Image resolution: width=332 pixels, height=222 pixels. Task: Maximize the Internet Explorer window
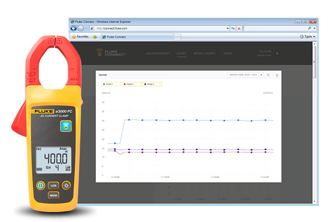305,22
